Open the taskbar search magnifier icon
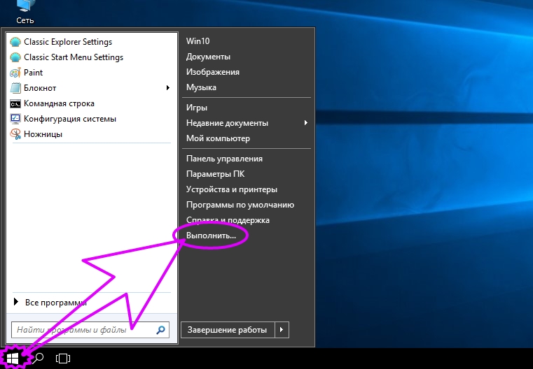The image size is (533, 369). tap(39, 358)
